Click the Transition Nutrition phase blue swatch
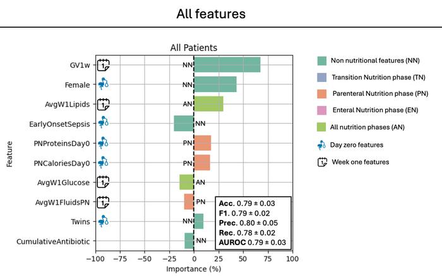 coord(322,78)
